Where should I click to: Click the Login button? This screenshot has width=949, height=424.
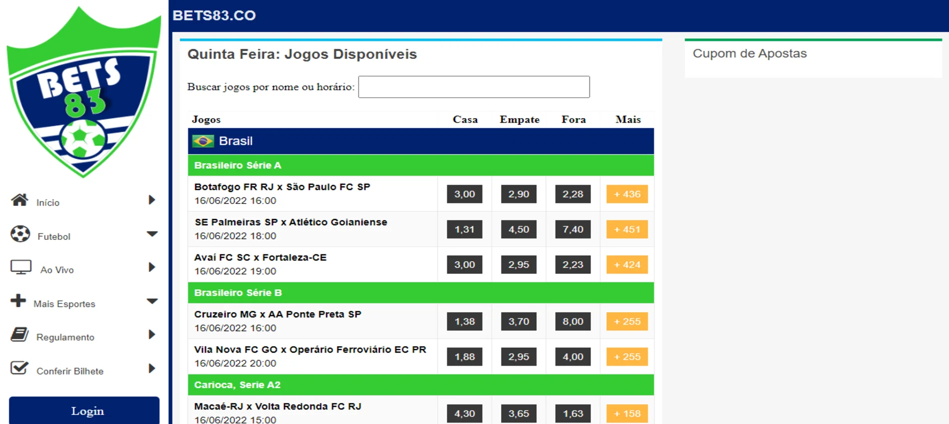coord(84,411)
